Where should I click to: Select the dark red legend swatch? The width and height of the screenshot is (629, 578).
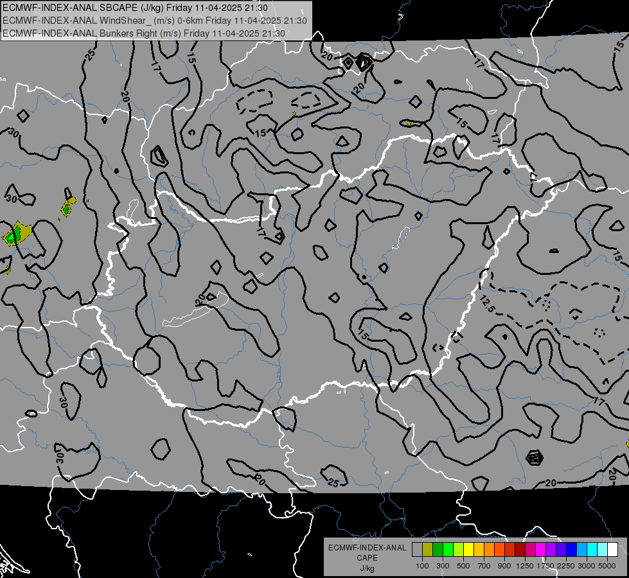pos(520,550)
